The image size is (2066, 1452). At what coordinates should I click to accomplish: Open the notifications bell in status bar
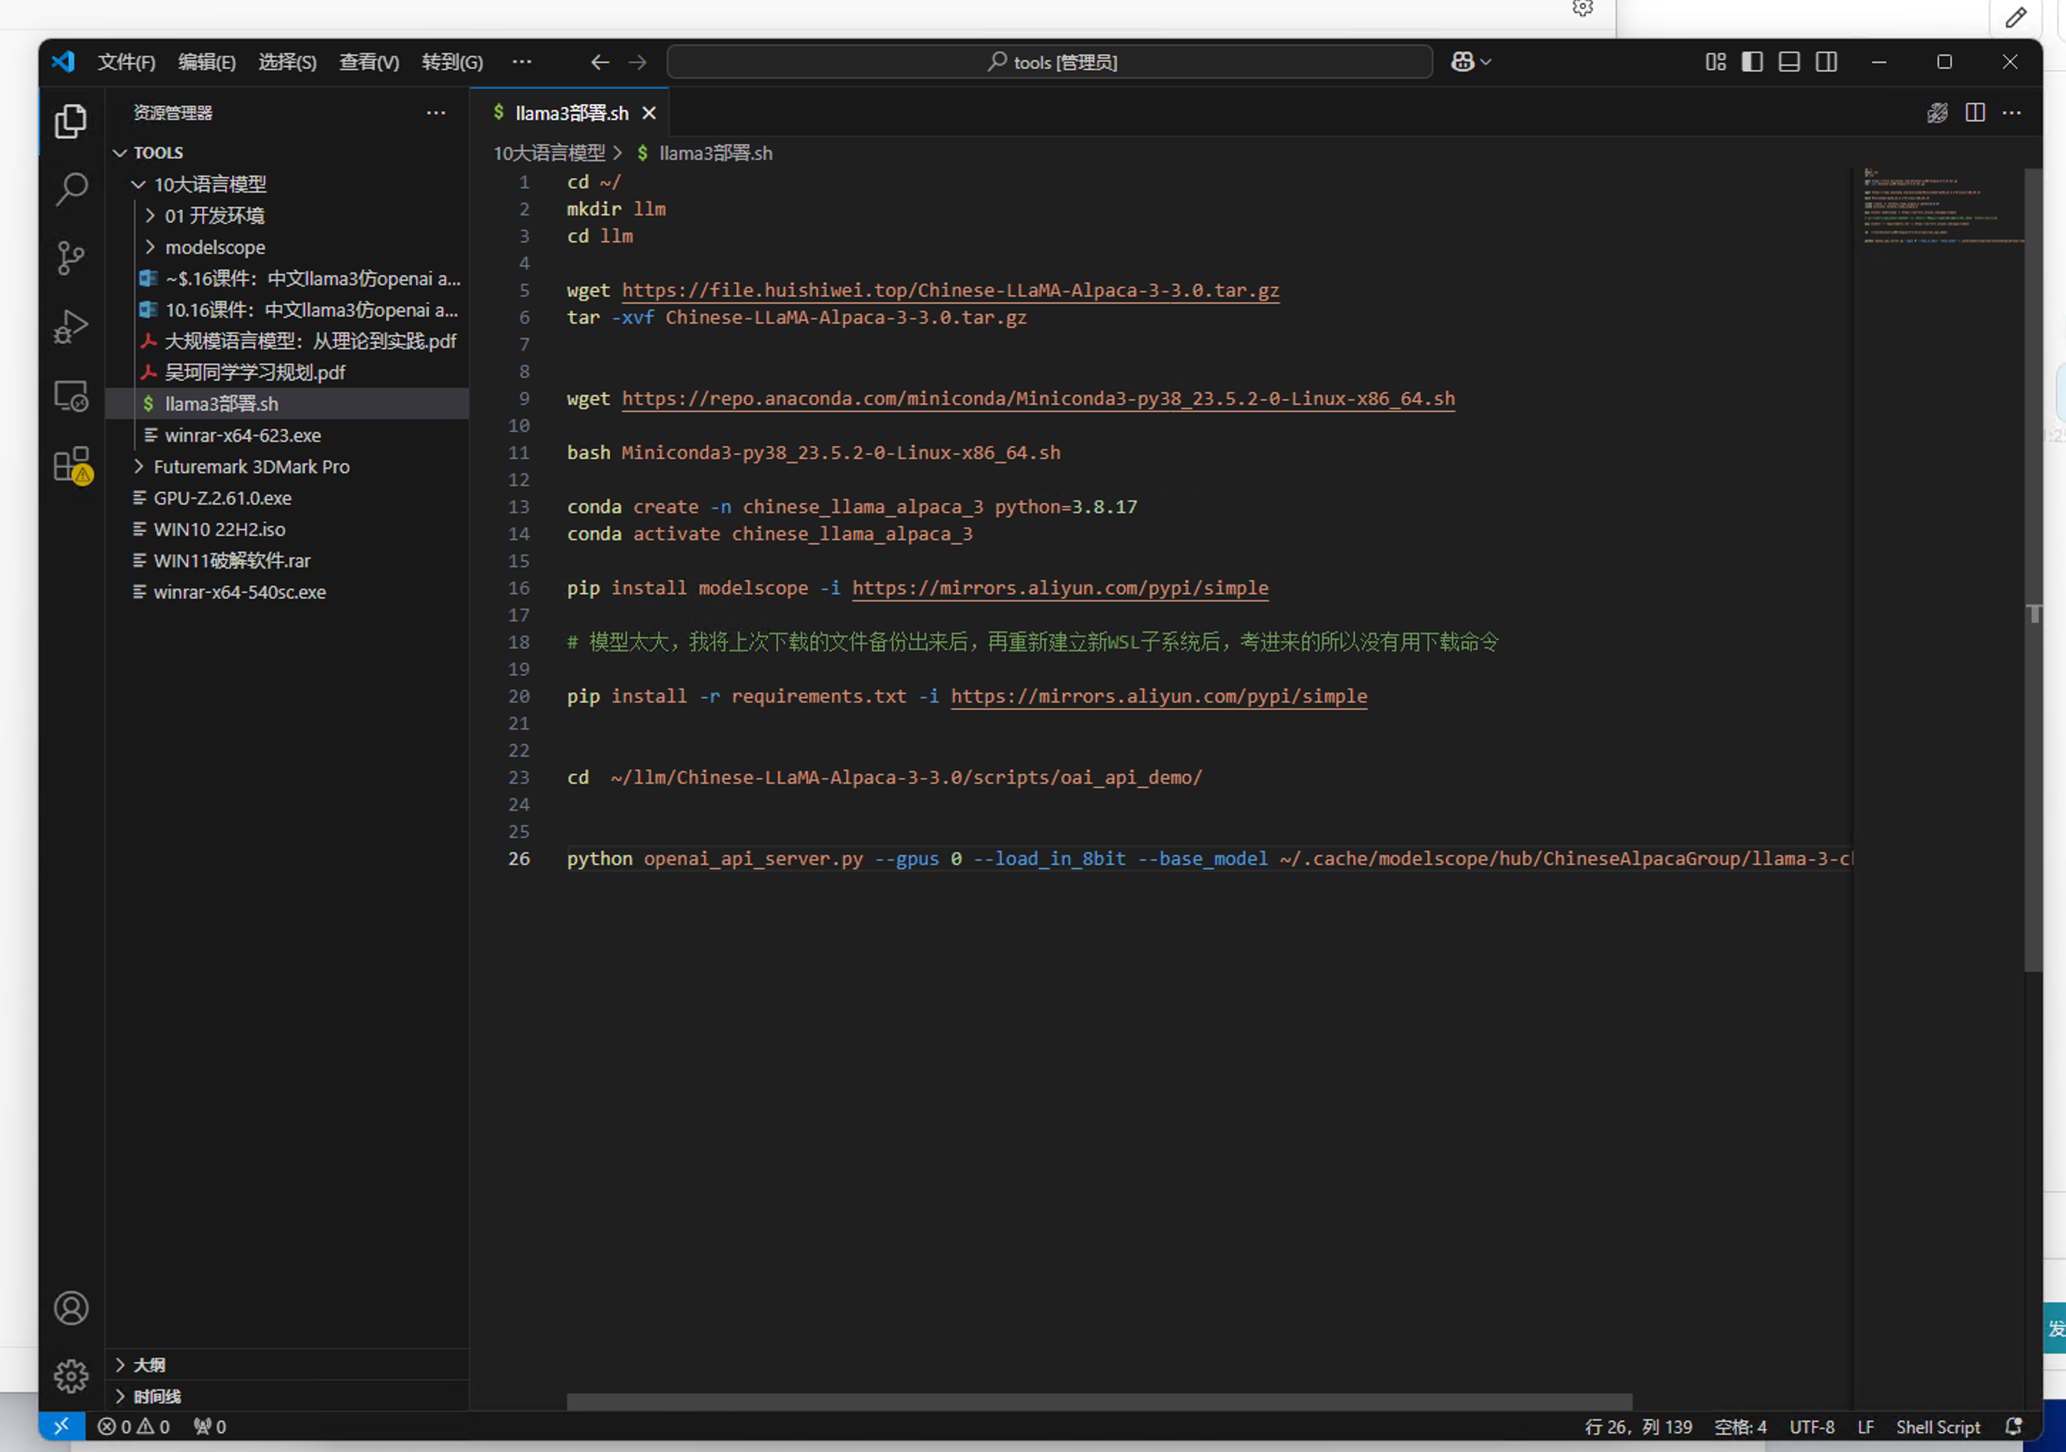point(2014,1427)
